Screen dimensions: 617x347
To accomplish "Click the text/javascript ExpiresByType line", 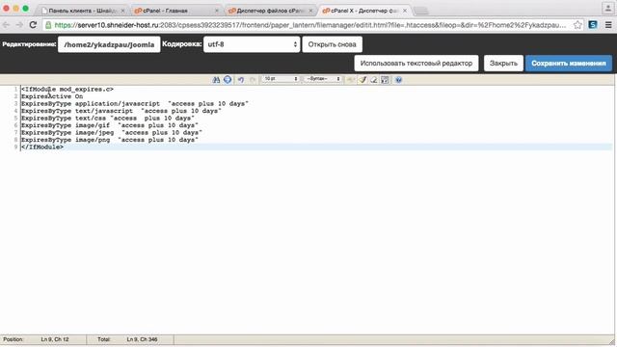I will [x=121, y=111].
